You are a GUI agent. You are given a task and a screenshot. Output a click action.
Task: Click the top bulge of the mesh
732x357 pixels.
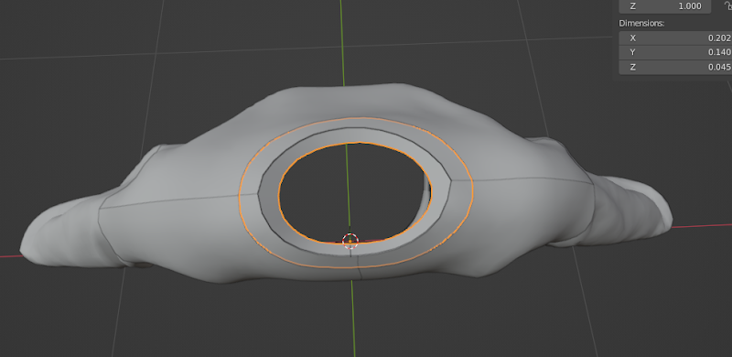point(355,101)
